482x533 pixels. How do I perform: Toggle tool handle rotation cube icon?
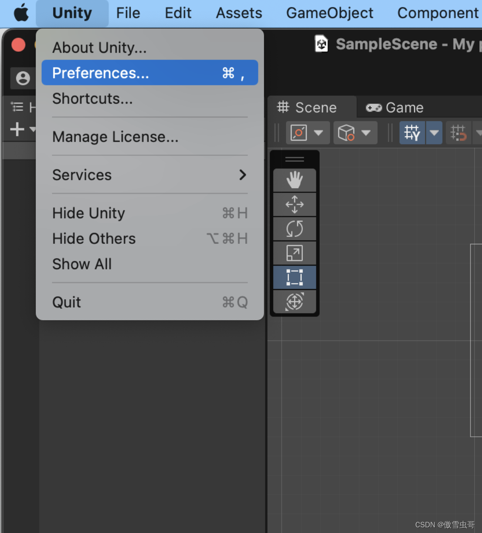[346, 133]
